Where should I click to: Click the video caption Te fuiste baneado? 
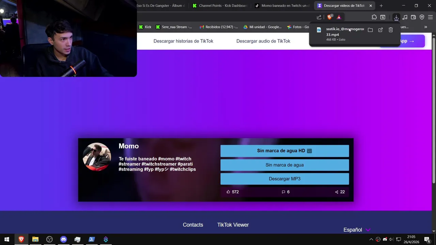click(x=157, y=164)
